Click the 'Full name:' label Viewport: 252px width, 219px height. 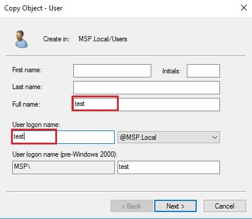(26, 104)
